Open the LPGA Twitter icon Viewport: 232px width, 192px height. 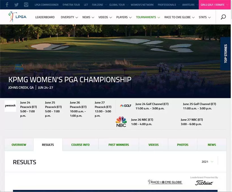pyautogui.click(x=16, y=5)
